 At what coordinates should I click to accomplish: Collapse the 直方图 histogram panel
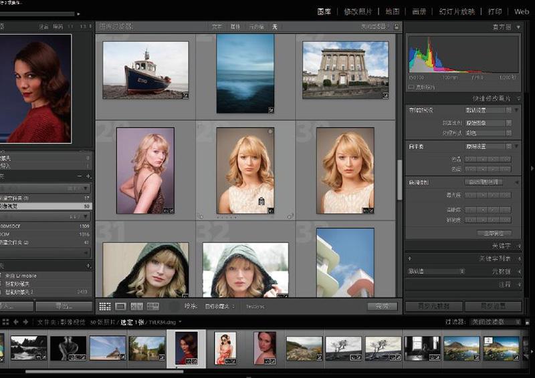point(517,27)
